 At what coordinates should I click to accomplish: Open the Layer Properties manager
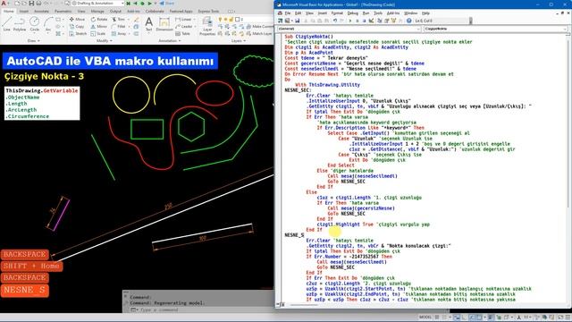(207, 26)
